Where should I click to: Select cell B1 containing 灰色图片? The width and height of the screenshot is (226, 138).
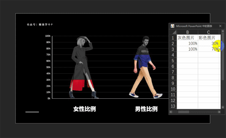pos(188,38)
